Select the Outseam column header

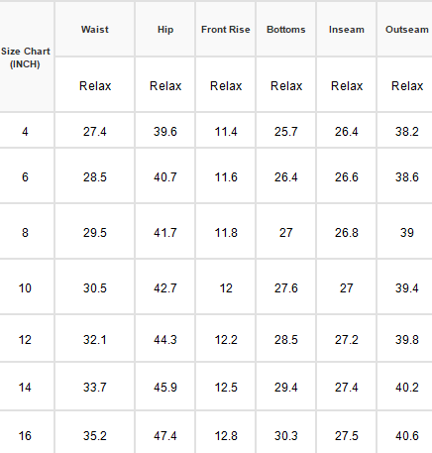[x=407, y=30]
